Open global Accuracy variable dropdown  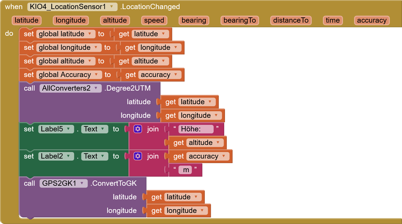tap(96, 75)
